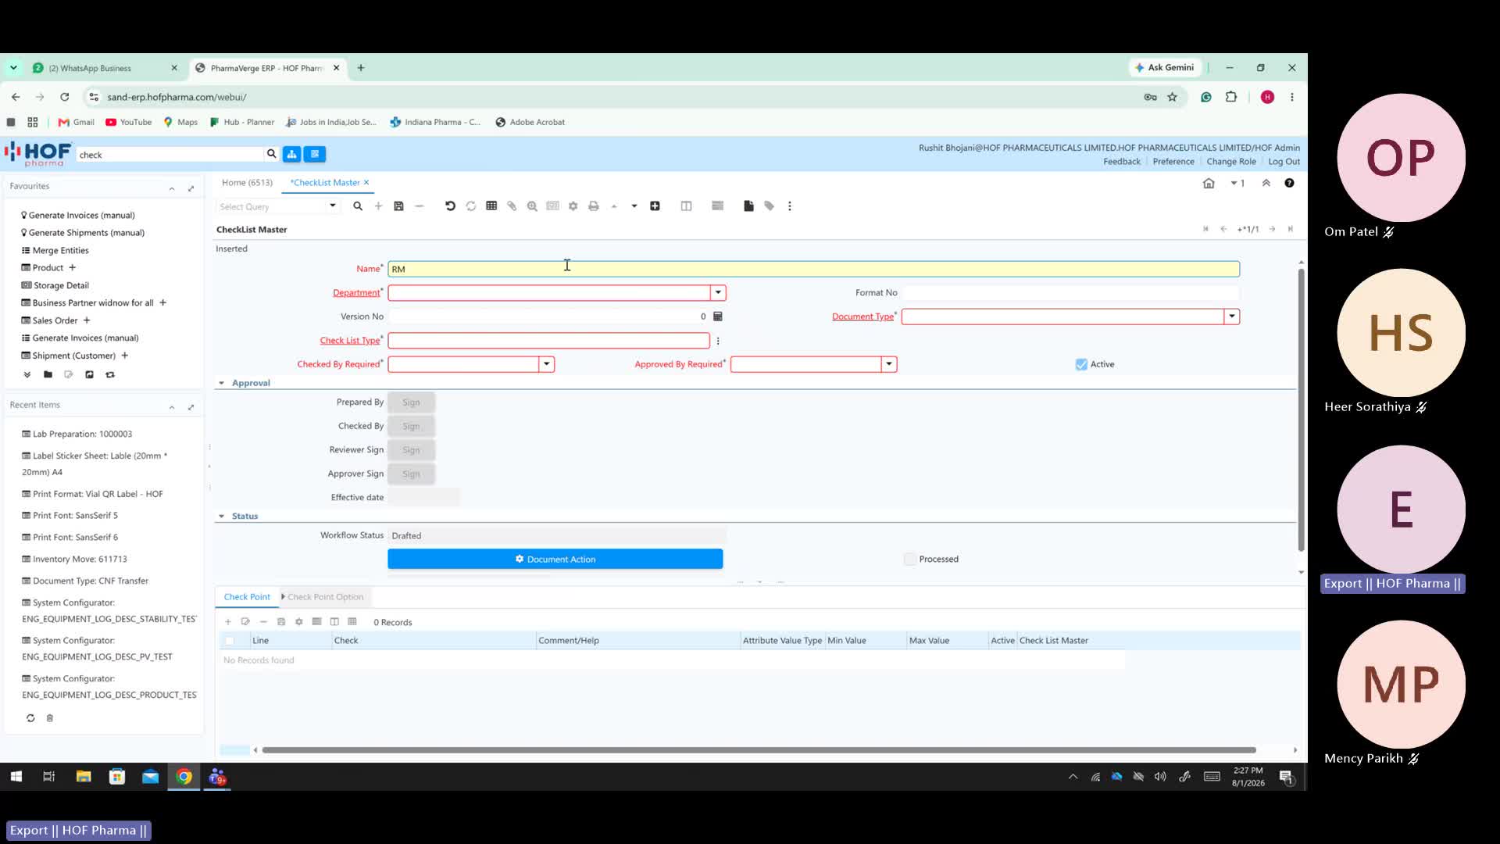Open File Explorer from the taskbar

coord(83,777)
